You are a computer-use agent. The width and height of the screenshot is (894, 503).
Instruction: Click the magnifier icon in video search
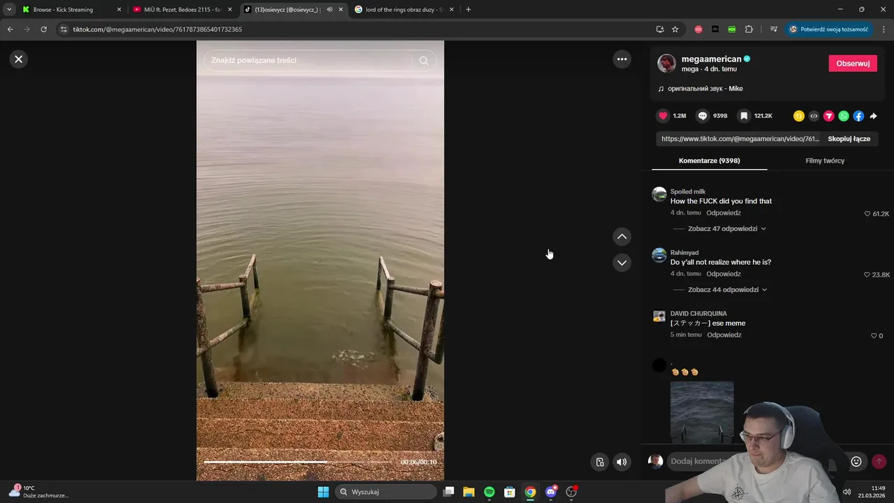423,61
